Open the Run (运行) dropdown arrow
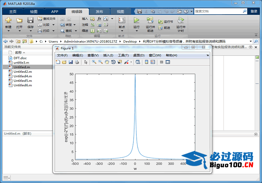Screen dimensions: 262x183 137,31
